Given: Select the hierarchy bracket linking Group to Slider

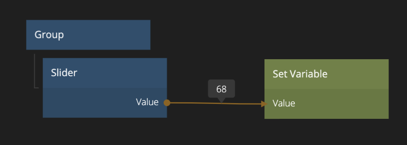Looking at the screenshot, I should point(36,71).
